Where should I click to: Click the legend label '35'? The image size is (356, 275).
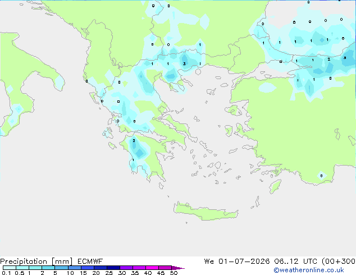(135, 273)
